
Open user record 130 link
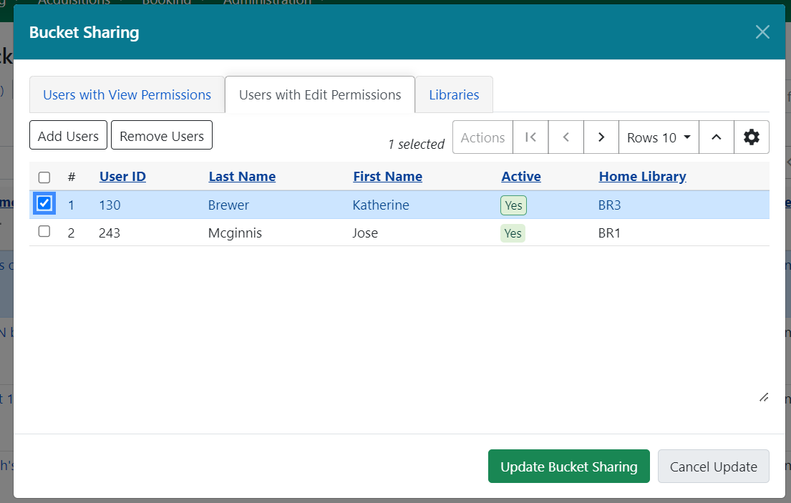(x=109, y=204)
